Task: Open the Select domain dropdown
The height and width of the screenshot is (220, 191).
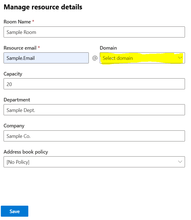Action: pyautogui.click(x=142, y=58)
